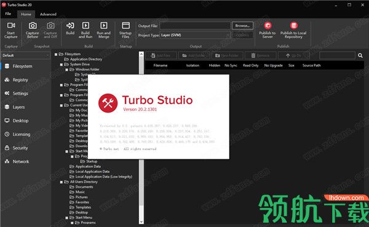369x227 pixels.
Task: Click the Build icon
Action: point(70,25)
